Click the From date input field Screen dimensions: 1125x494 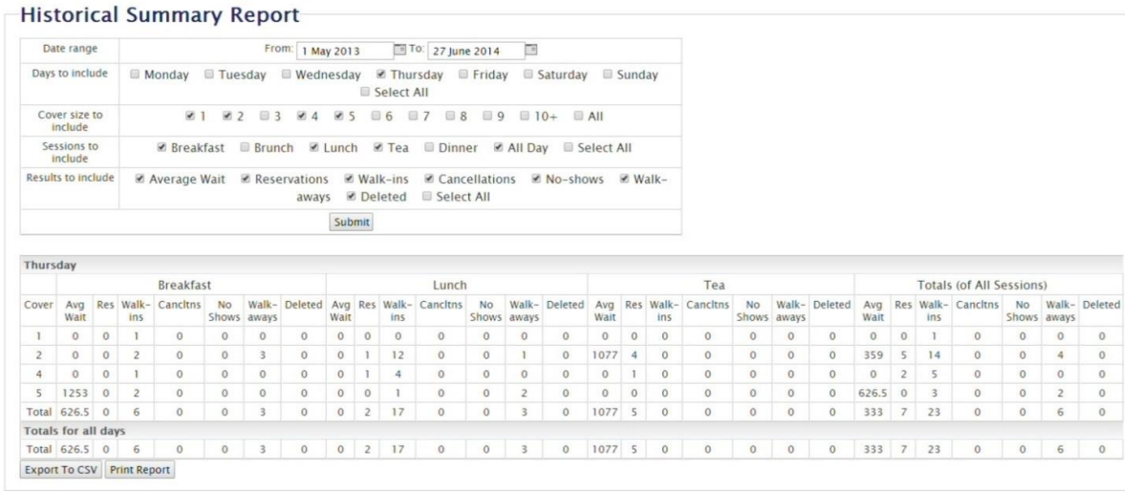pos(344,51)
